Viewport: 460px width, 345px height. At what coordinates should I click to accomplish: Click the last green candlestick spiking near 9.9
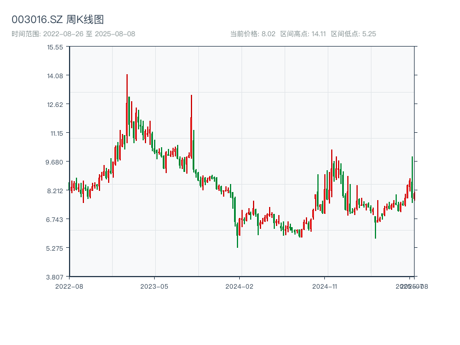pyautogui.click(x=412, y=179)
